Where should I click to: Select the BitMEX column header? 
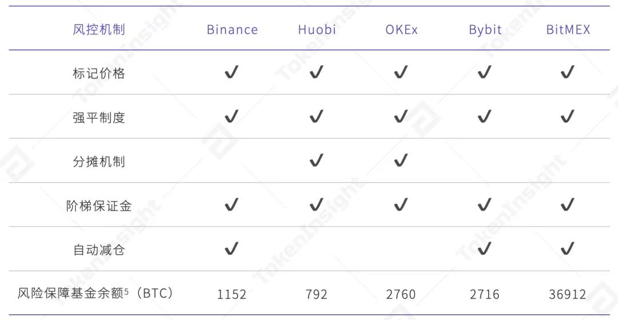pos(568,30)
